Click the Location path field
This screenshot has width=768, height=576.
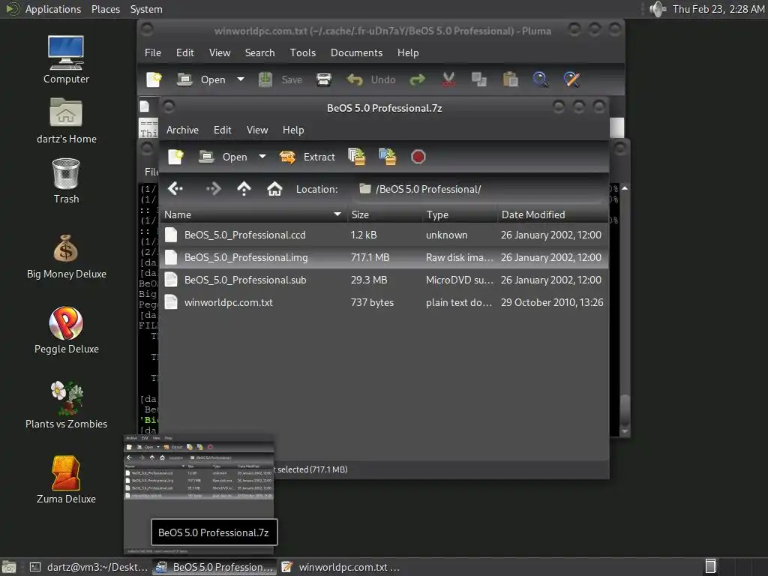click(x=478, y=189)
